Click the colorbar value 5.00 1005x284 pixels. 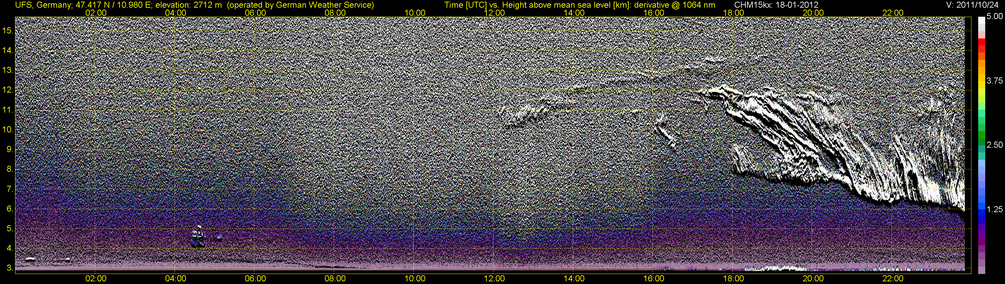[x=995, y=16]
